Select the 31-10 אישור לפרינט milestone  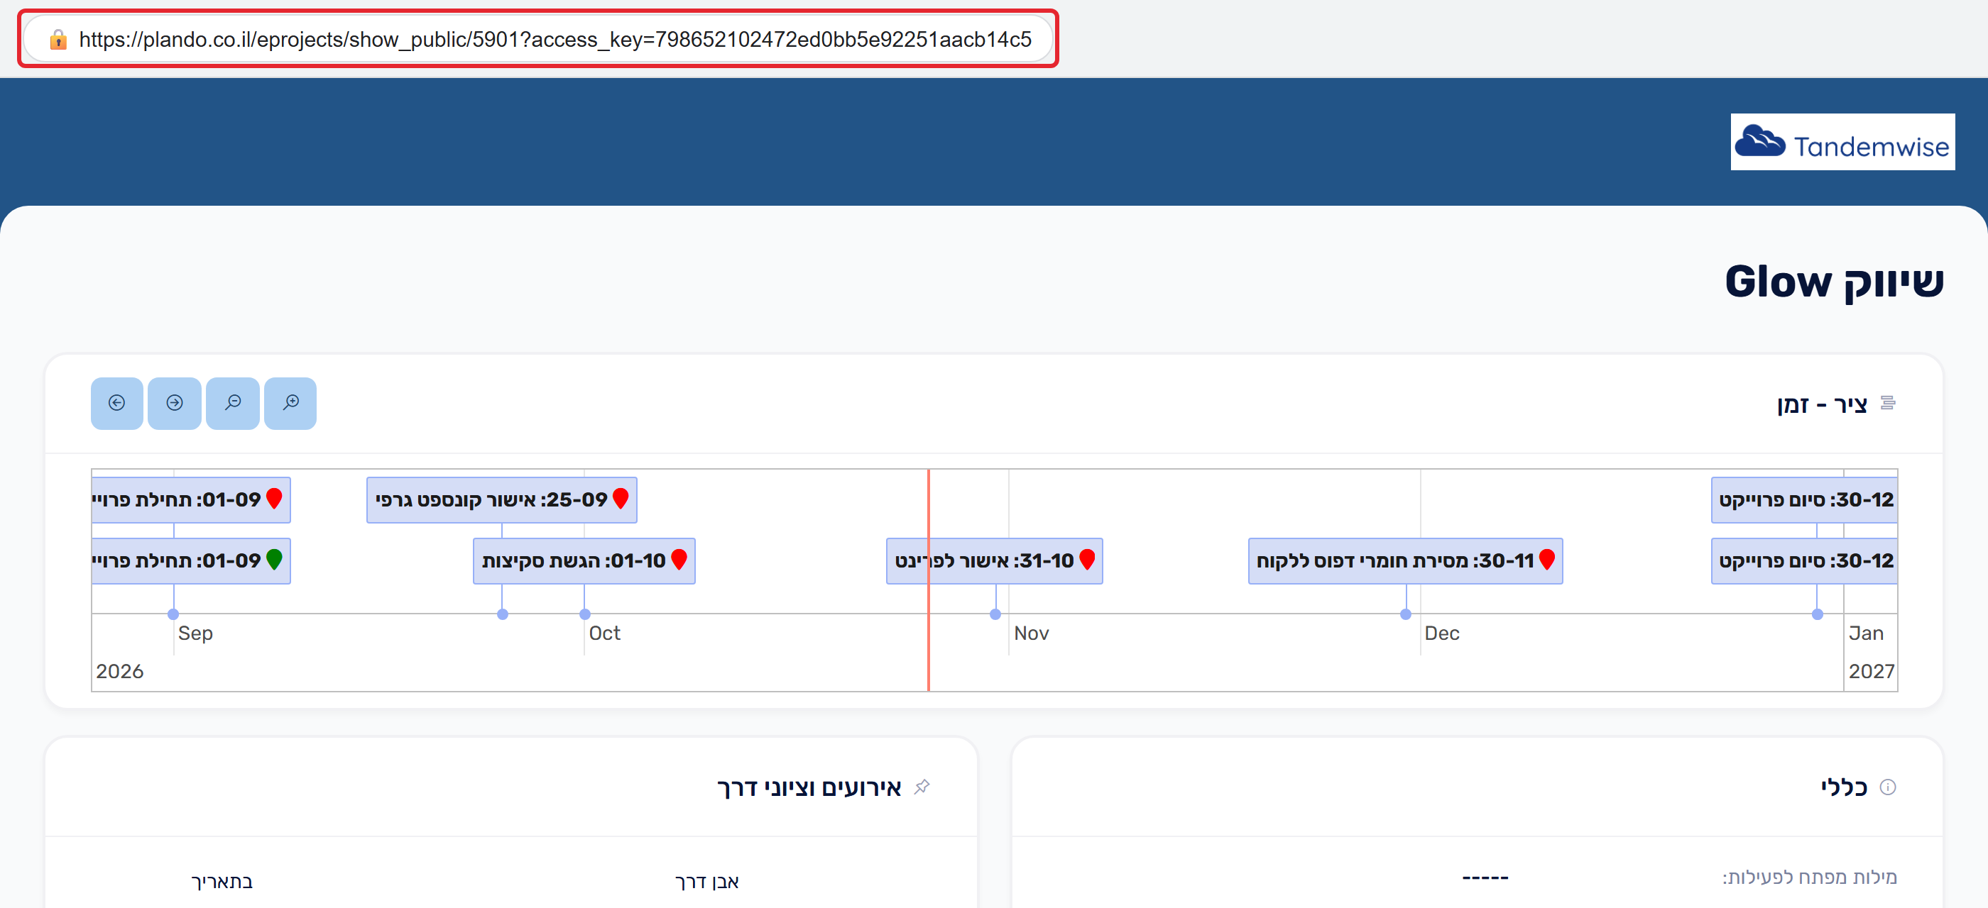tap(994, 561)
